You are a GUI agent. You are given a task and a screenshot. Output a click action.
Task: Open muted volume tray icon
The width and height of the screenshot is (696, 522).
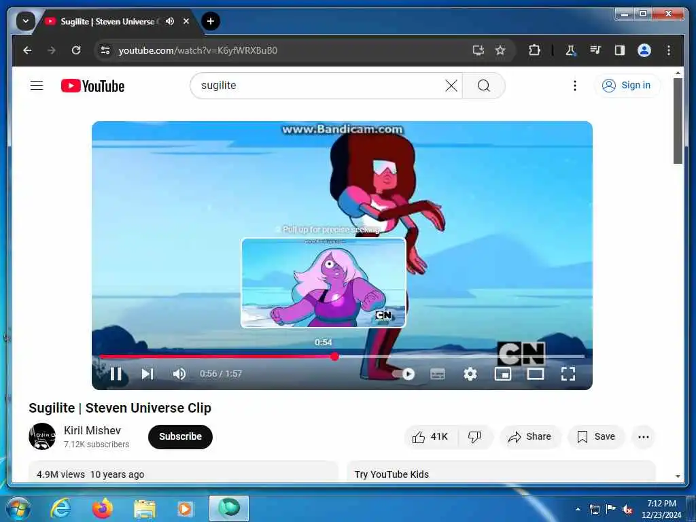coord(627,509)
